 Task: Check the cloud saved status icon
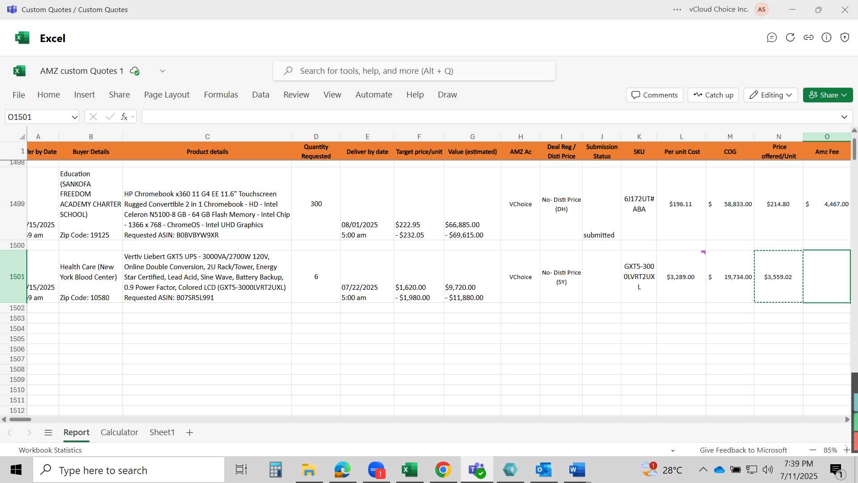[135, 71]
